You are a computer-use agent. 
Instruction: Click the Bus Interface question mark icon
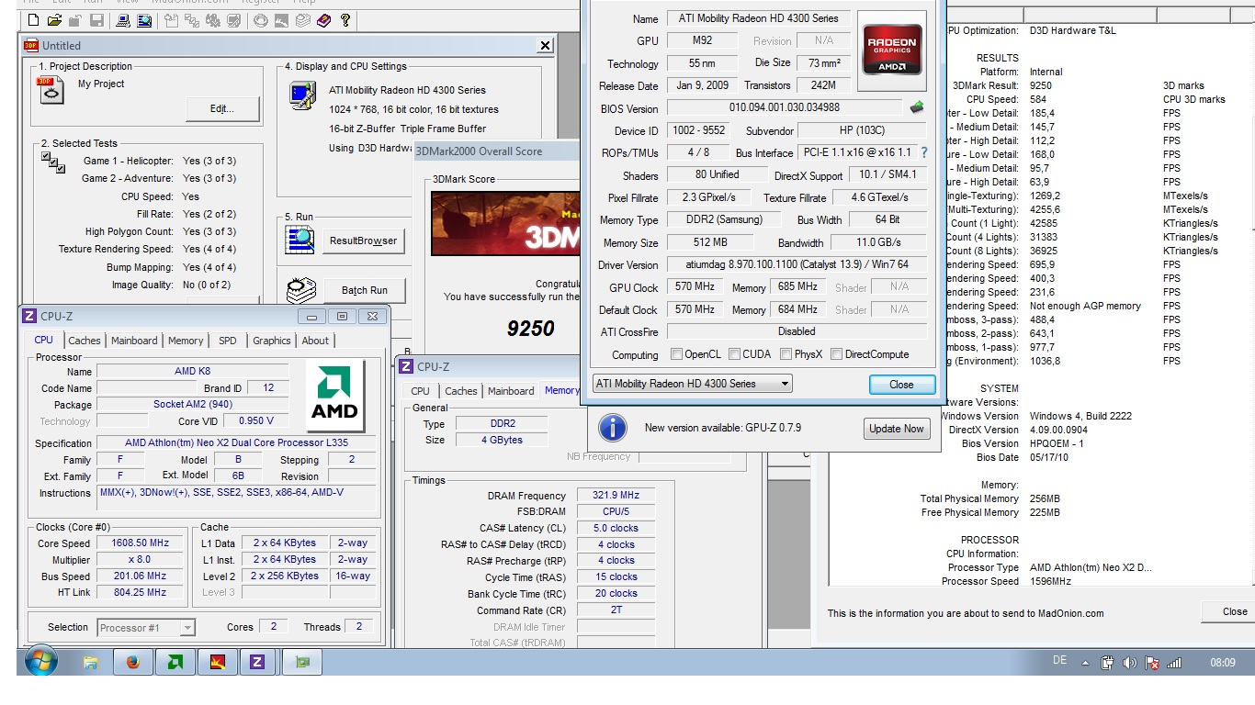[924, 152]
